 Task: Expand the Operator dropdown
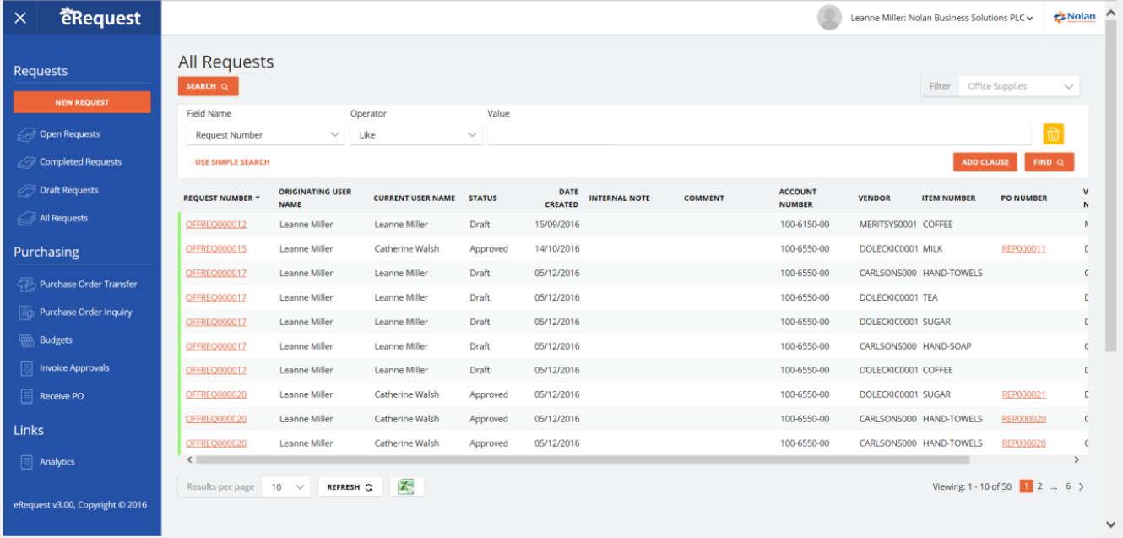(415, 135)
